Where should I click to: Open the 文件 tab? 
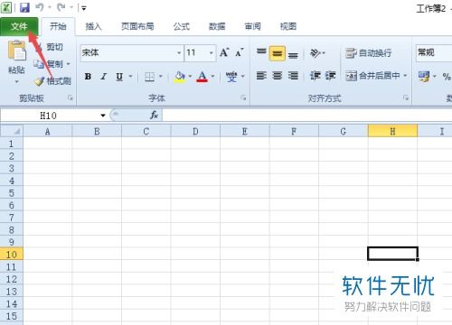coord(19,26)
